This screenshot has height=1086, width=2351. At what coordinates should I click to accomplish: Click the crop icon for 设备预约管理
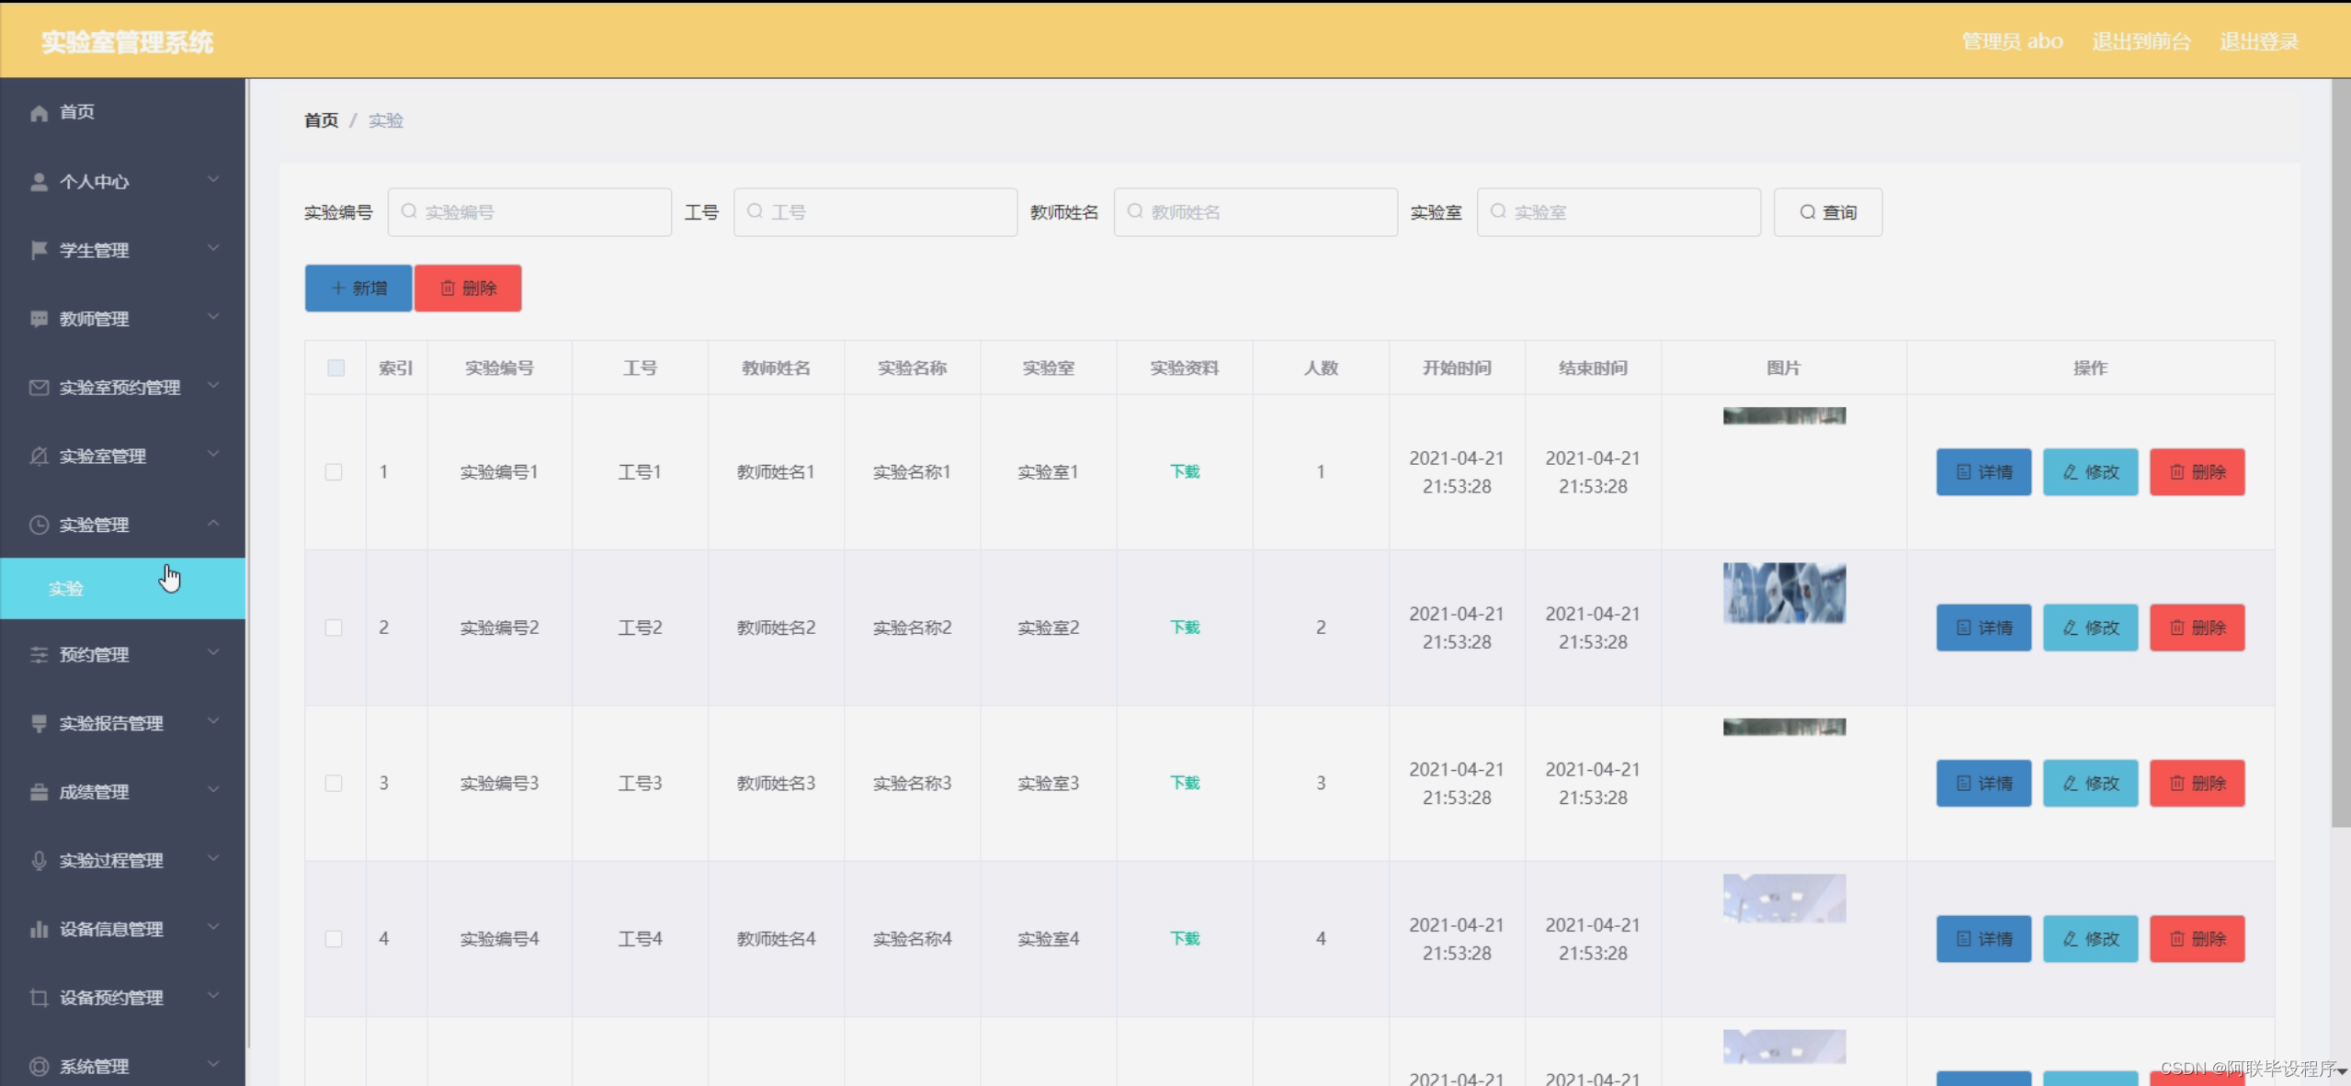[39, 998]
